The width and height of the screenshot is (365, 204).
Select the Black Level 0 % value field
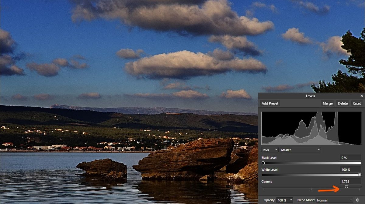(350, 158)
